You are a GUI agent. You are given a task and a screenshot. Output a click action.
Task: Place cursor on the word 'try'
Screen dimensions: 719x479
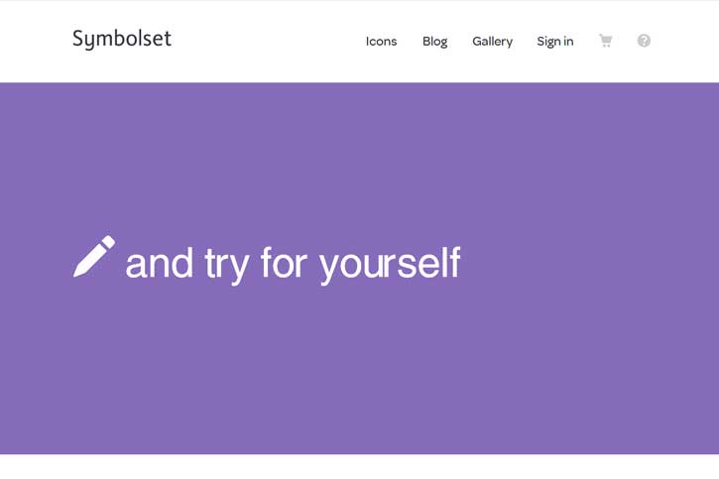point(226,265)
